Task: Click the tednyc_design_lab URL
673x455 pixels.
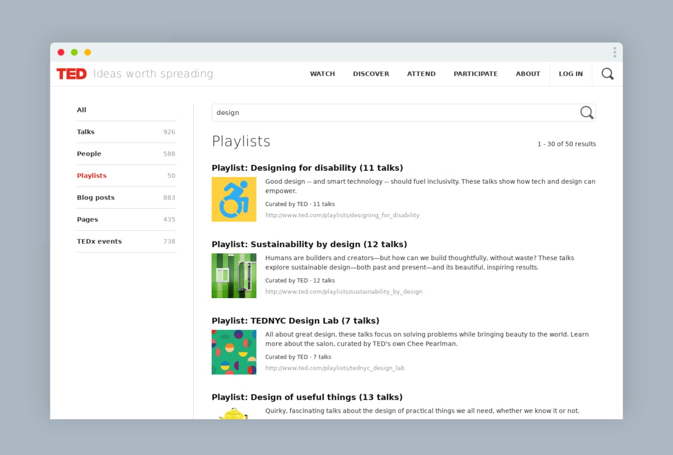Action: [335, 368]
